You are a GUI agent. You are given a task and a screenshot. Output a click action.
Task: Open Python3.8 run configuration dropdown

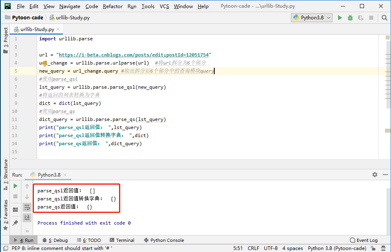[x=312, y=18]
